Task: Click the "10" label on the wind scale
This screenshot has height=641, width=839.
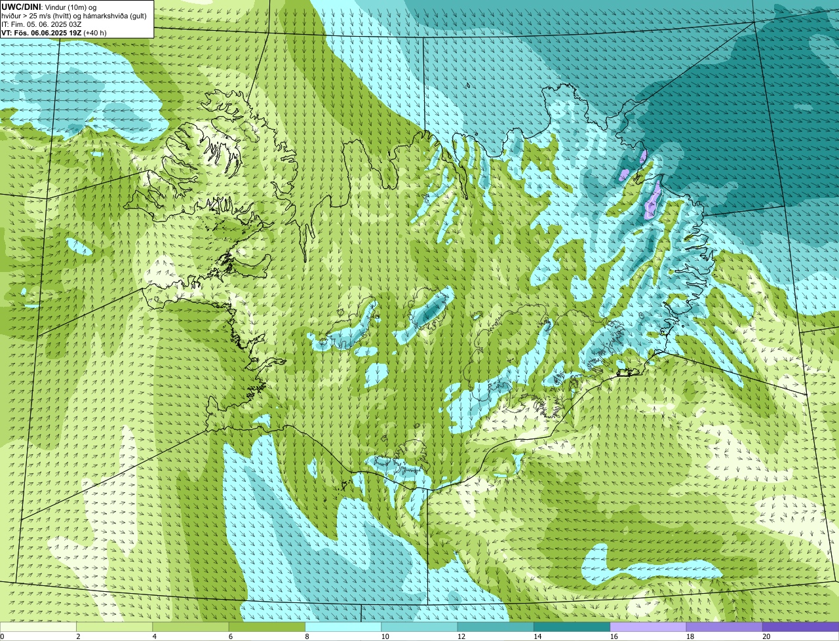Action: pyautogui.click(x=385, y=636)
